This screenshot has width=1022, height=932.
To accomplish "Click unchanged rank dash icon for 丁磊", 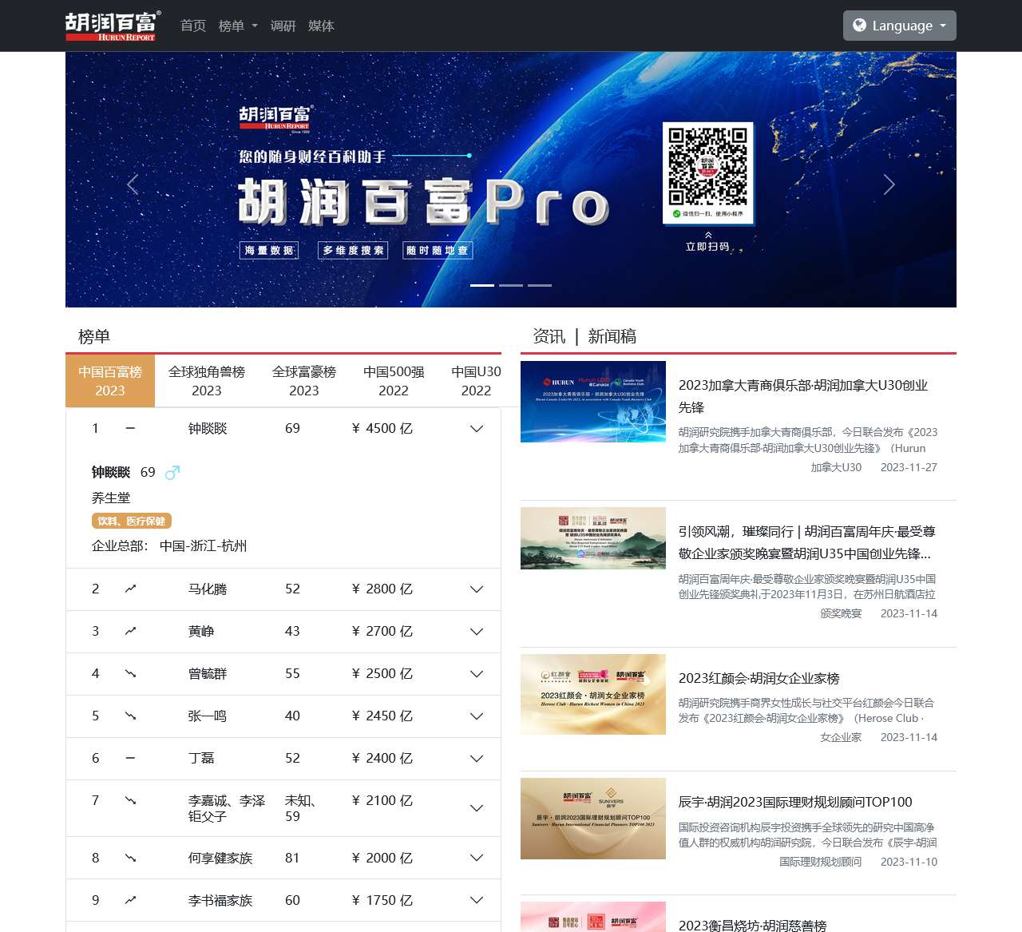I will (x=130, y=758).
